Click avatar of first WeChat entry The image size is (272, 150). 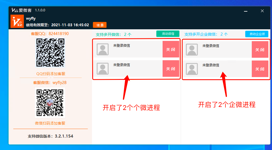[x=102, y=49]
